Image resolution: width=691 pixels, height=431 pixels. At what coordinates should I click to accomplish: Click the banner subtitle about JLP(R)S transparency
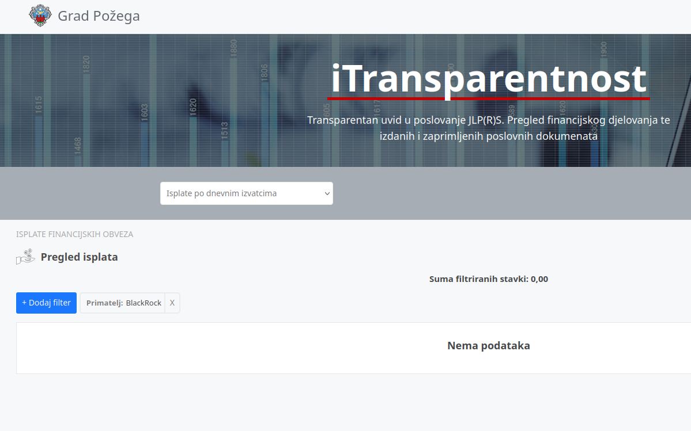[x=488, y=128]
